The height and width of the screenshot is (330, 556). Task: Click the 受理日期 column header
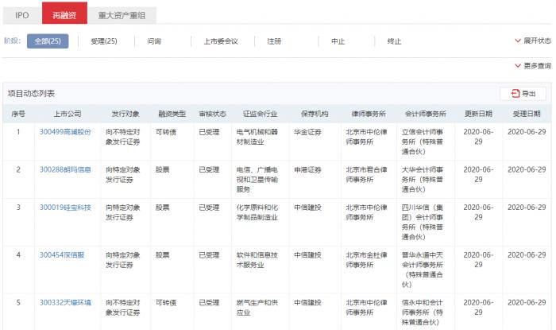coord(526,113)
